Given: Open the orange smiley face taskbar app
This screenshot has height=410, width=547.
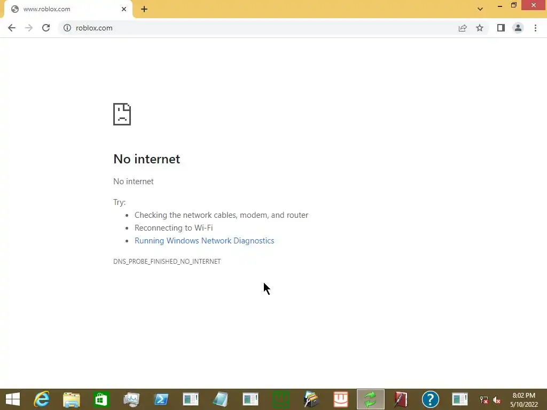Looking at the screenshot, I should coord(340,399).
